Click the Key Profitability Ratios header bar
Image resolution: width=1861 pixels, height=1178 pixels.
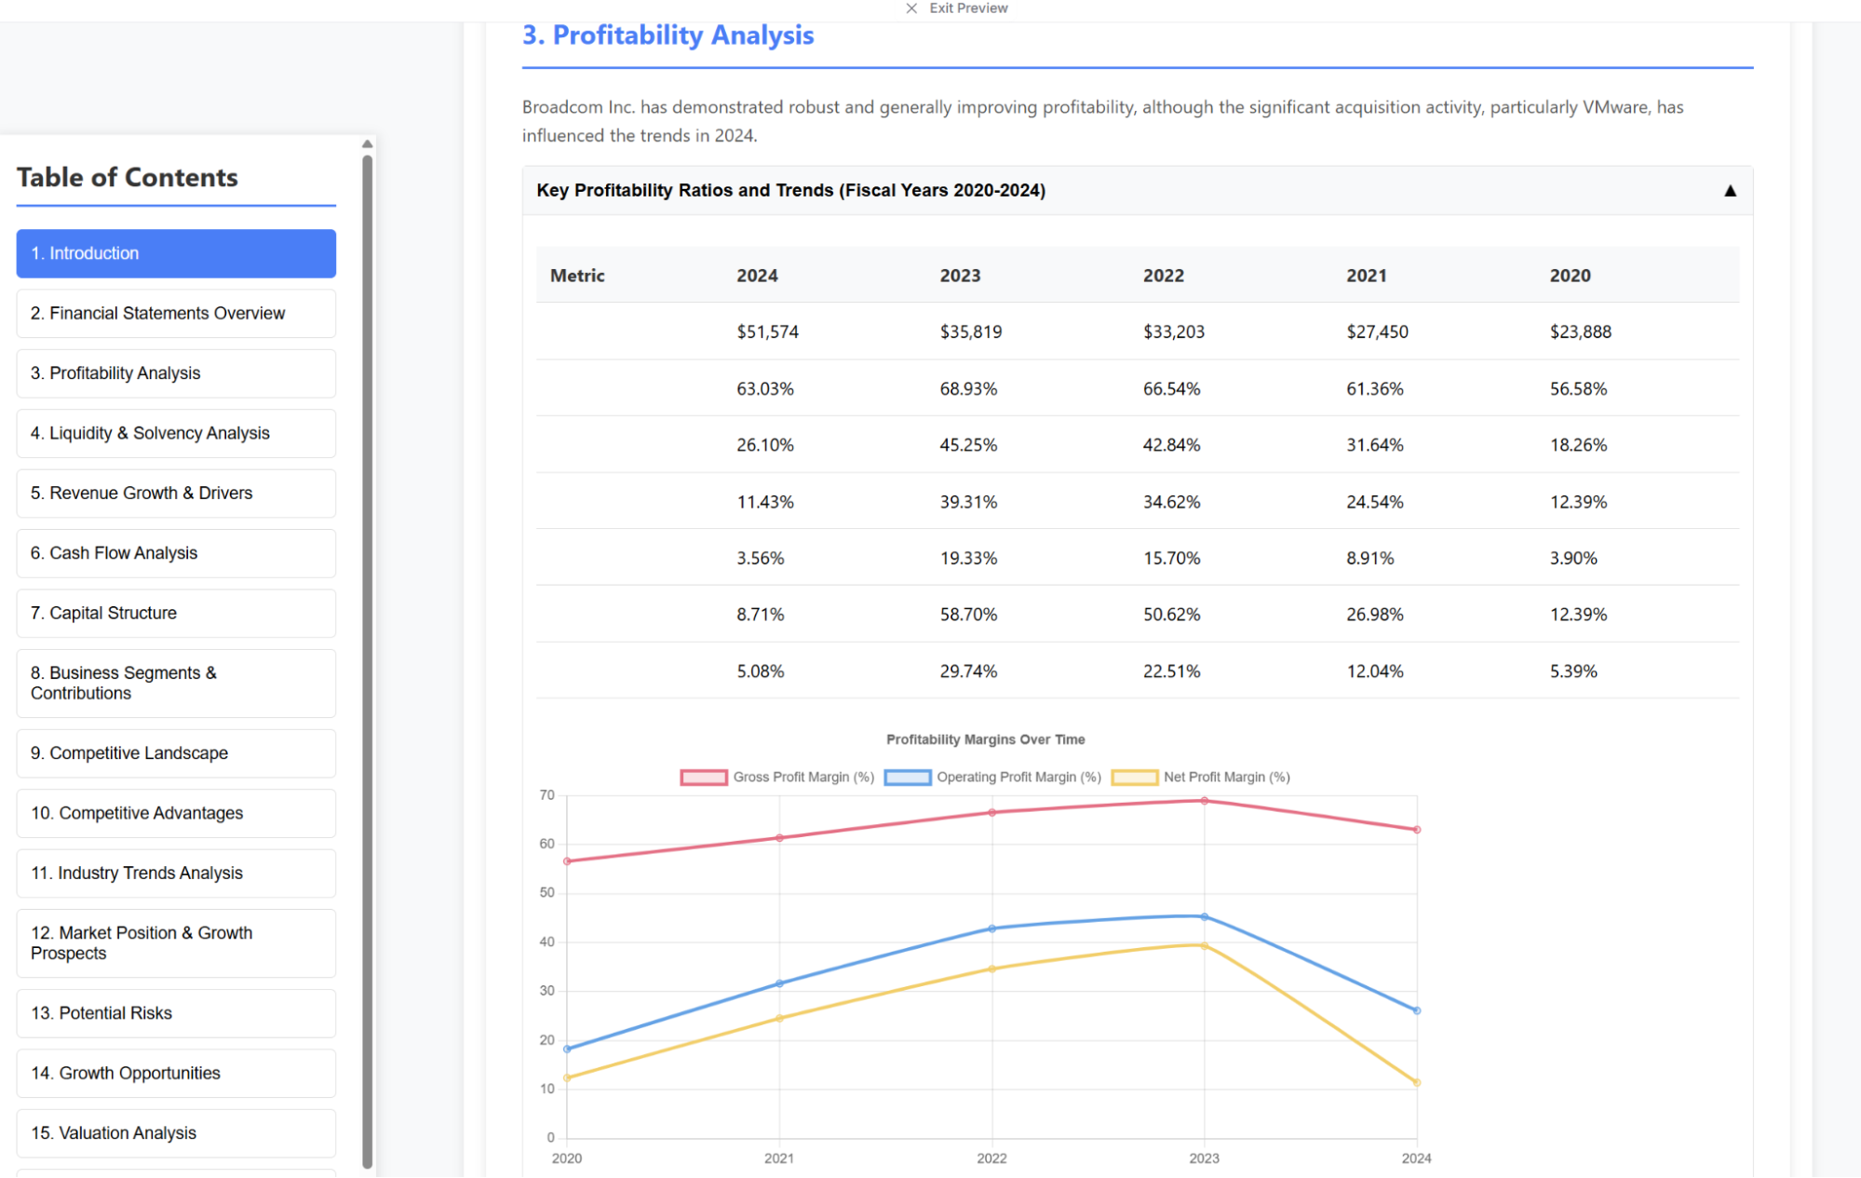click(1117, 191)
